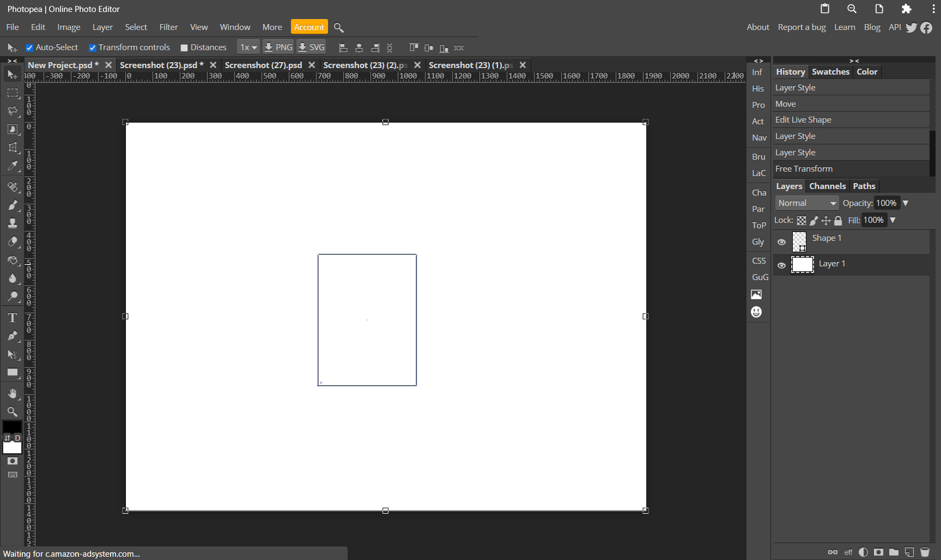Image resolution: width=941 pixels, height=560 pixels.
Task: Expand the Opacity dropdown arrow
Action: tap(906, 203)
